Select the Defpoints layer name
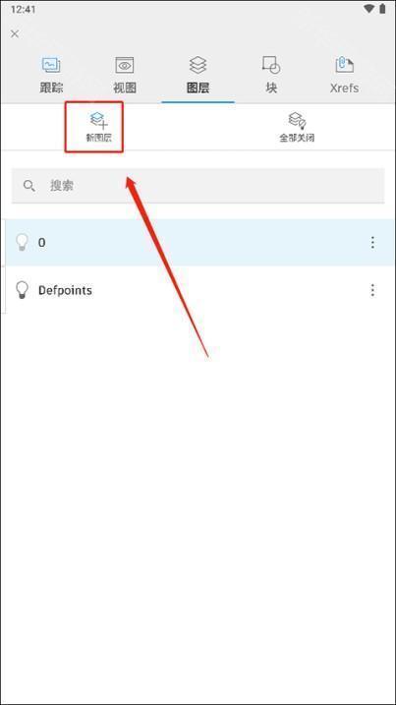This screenshot has width=396, height=705. (x=65, y=290)
